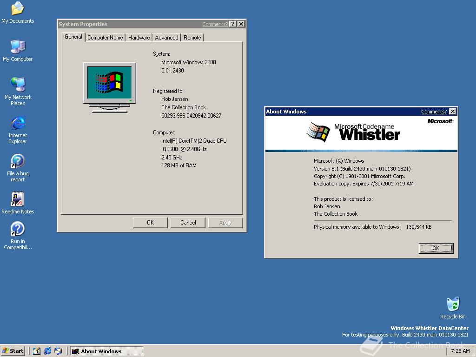The height and width of the screenshot is (357, 476).
Task: Click the Start button
Action: pos(13,351)
